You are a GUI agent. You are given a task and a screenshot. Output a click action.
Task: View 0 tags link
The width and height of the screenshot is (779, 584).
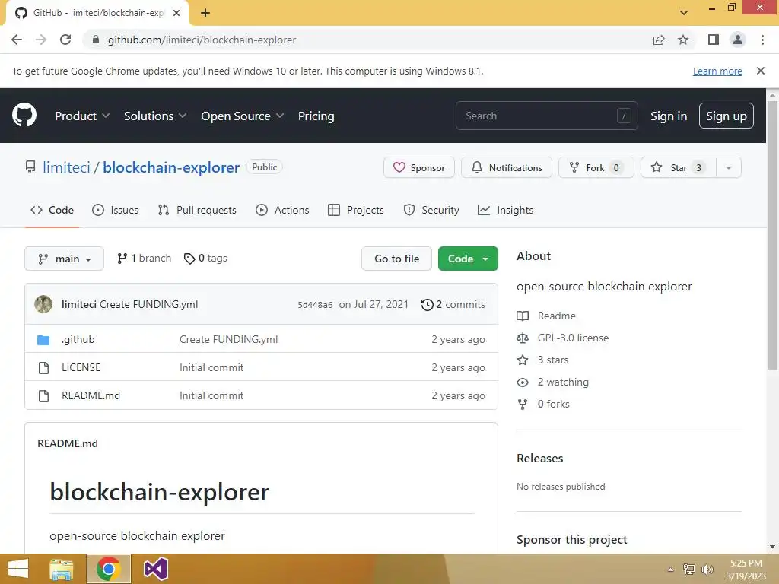pyautogui.click(x=205, y=259)
